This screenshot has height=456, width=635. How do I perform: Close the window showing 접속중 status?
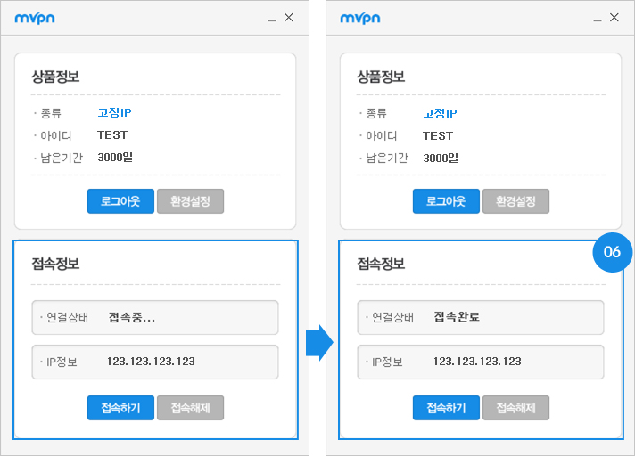tap(289, 18)
